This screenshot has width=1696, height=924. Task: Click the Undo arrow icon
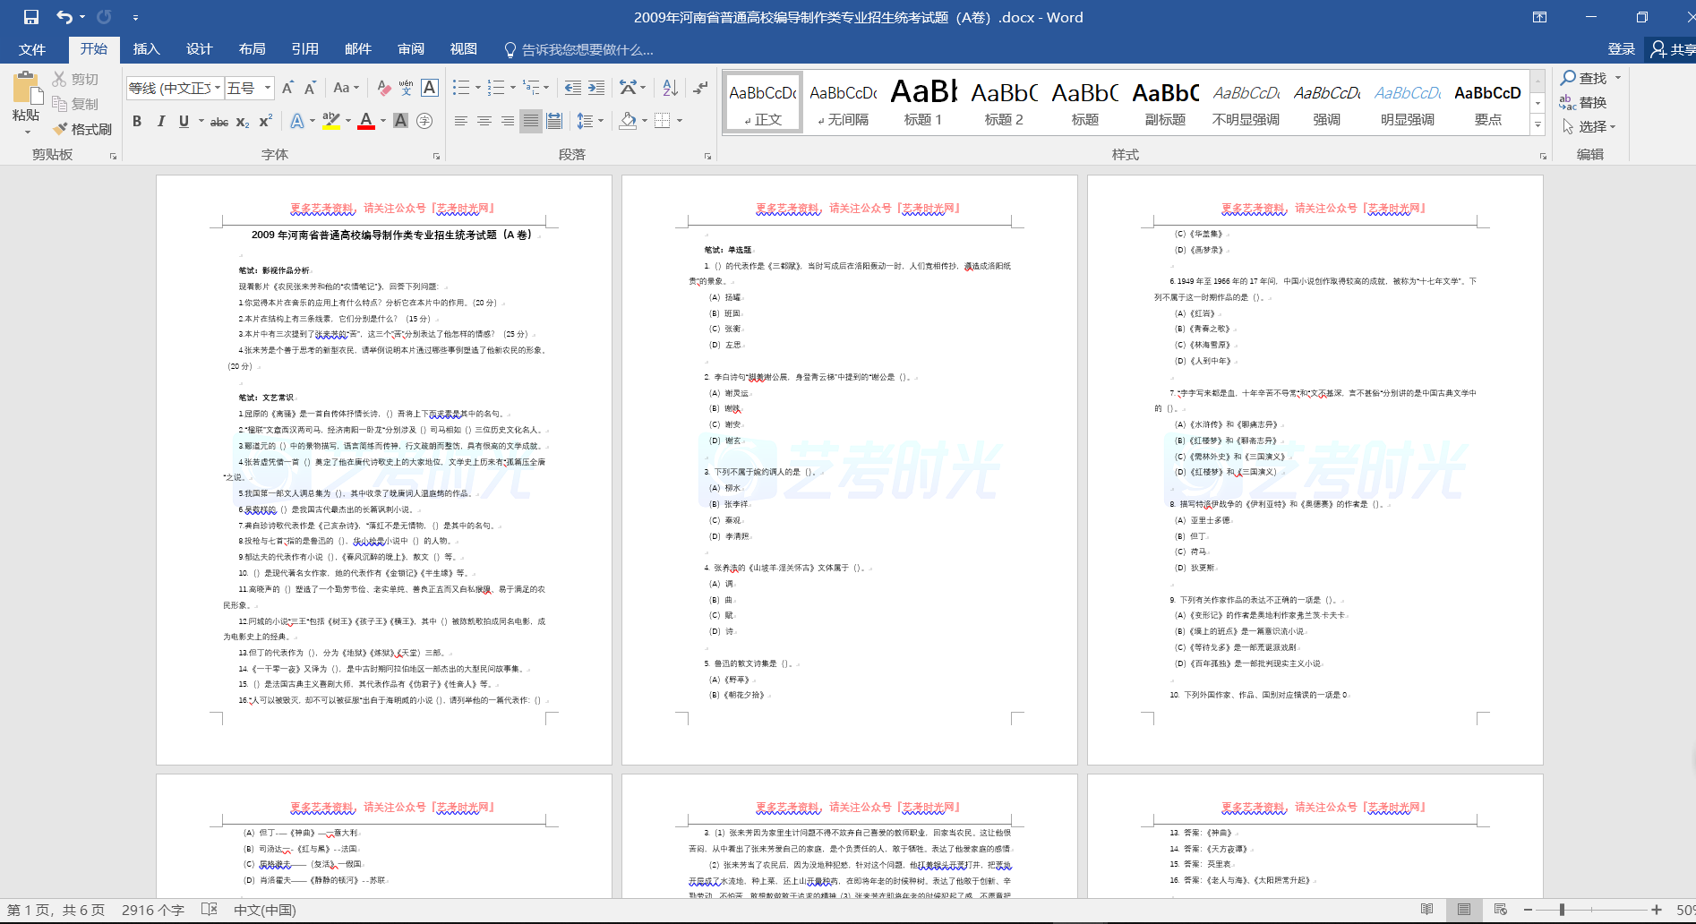(64, 17)
